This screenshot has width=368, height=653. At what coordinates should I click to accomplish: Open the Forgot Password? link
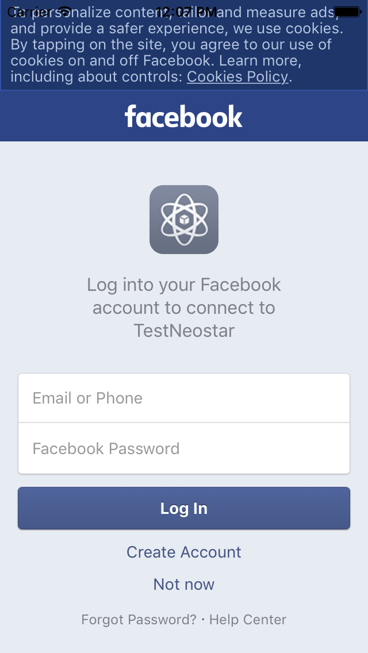[x=139, y=620]
